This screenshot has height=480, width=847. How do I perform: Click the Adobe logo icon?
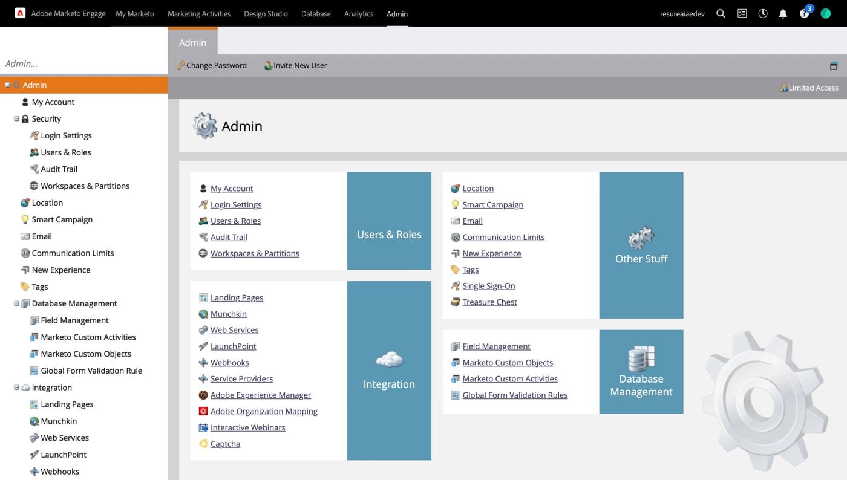(20, 13)
